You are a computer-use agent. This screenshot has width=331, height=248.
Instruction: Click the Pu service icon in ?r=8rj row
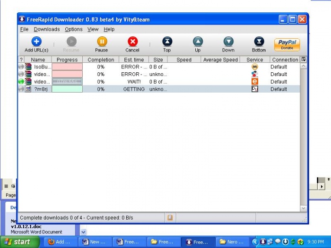coord(255,89)
